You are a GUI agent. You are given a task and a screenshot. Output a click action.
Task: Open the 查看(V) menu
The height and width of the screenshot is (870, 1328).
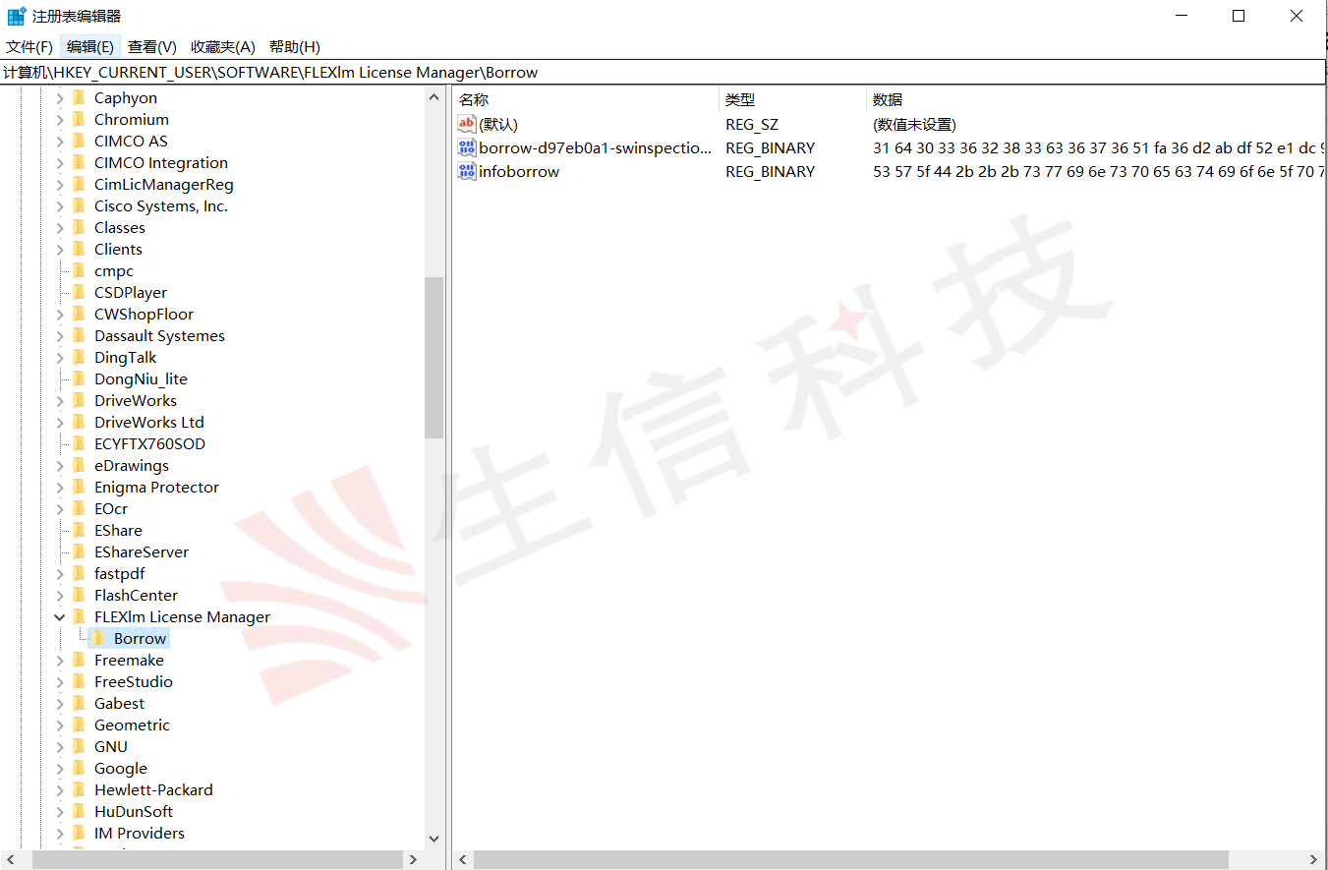point(152,46)
